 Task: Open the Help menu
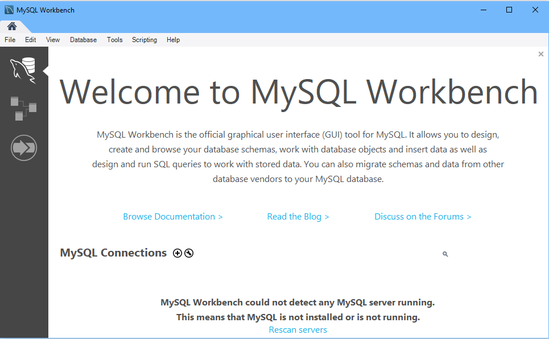coord(174,40)
